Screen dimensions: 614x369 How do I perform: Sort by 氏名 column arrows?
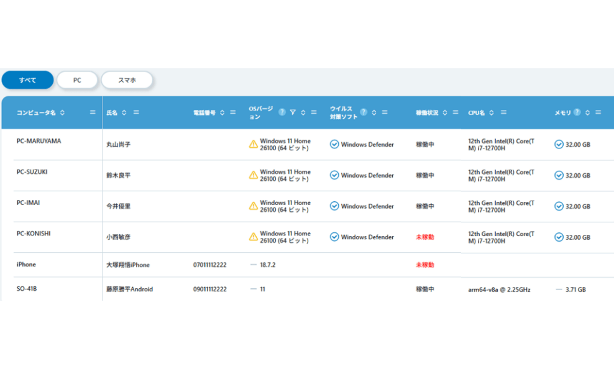pos(124,112)
